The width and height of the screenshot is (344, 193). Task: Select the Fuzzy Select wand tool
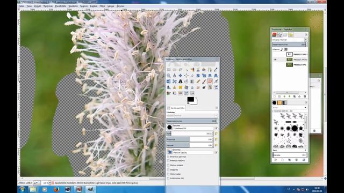(x=187, y=70)
